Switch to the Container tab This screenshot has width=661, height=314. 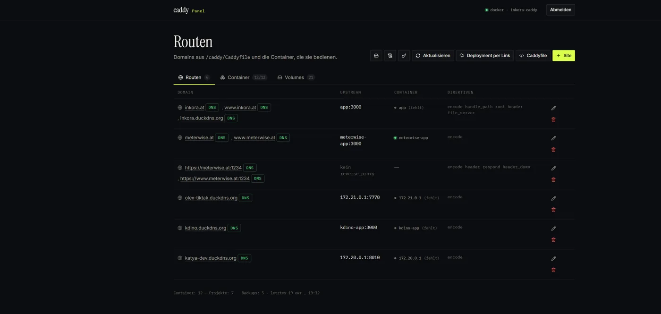tap(244, 77)
